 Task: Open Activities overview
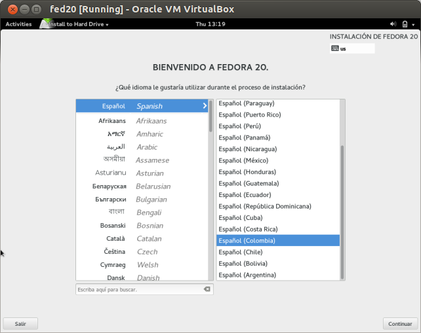(x=18, y=24)
